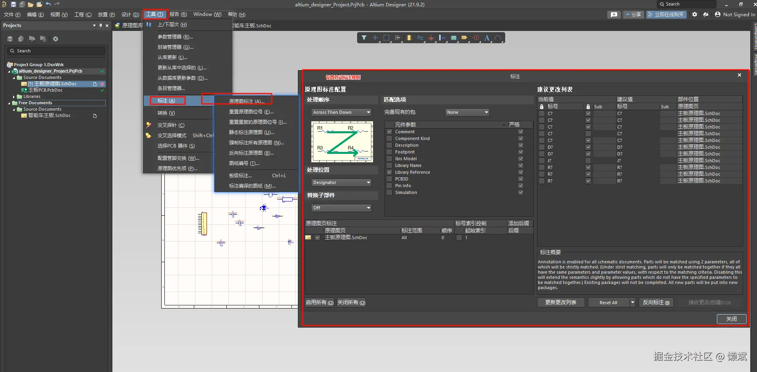Select the filter funnel tool on the schematic toolbar
Screen dimensions: 757x372
(x=364, y=38)
